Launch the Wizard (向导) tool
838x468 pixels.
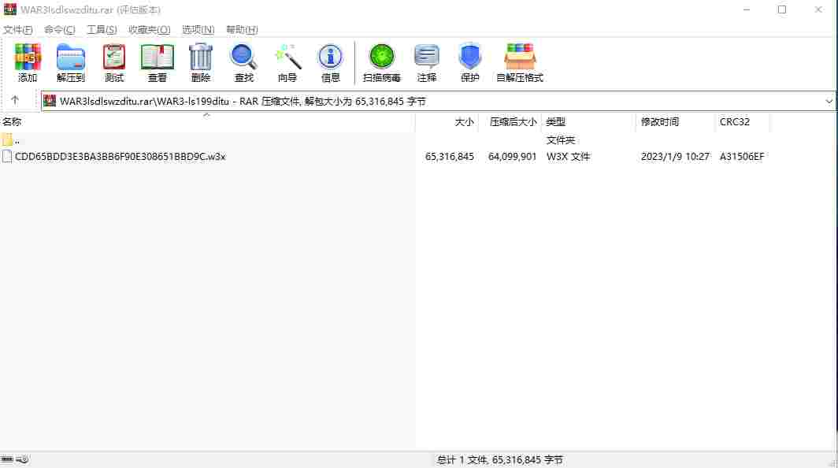[287, 62]
